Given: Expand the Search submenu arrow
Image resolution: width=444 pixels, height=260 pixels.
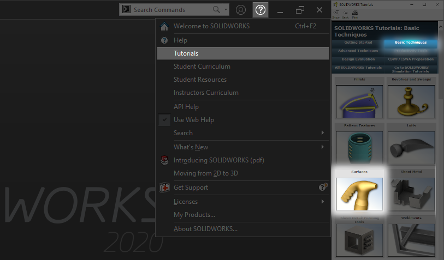Looking at the screenshot, I should 323,133.
